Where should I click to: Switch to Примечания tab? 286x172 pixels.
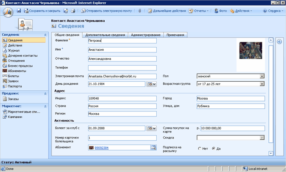(x=175, y=35)
